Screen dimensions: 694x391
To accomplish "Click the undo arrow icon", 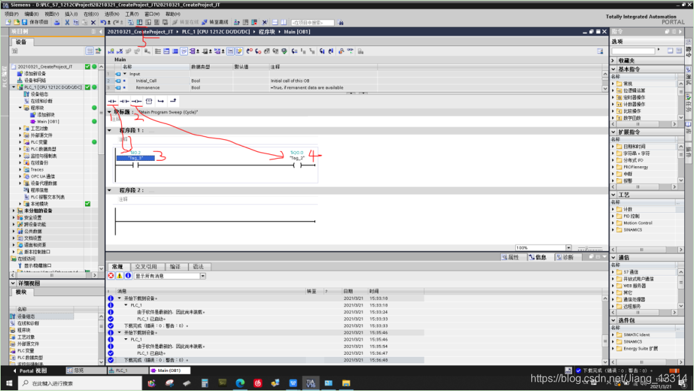I will point(103,22).
